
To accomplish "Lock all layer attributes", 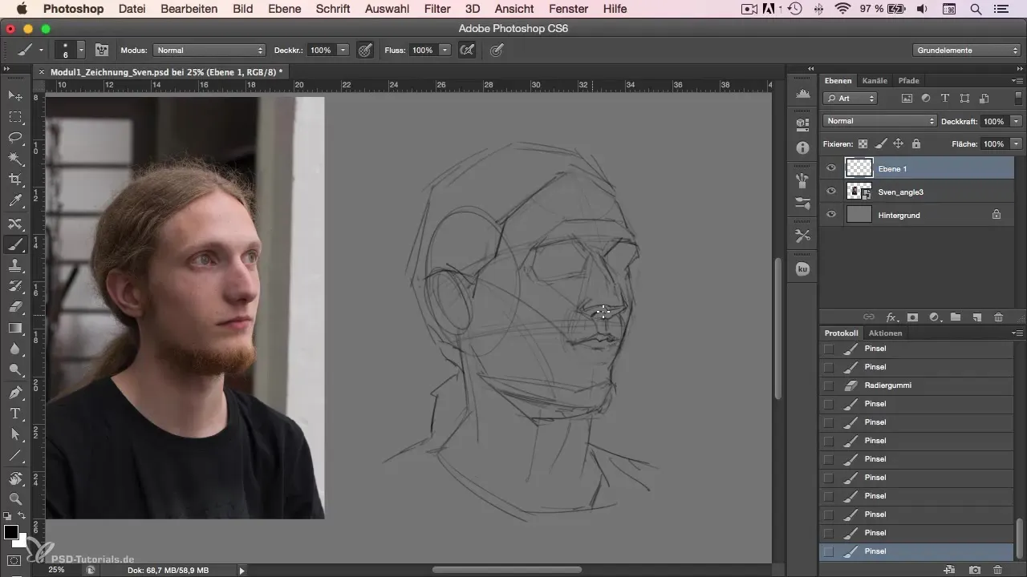I will click(x=915, y=144).
